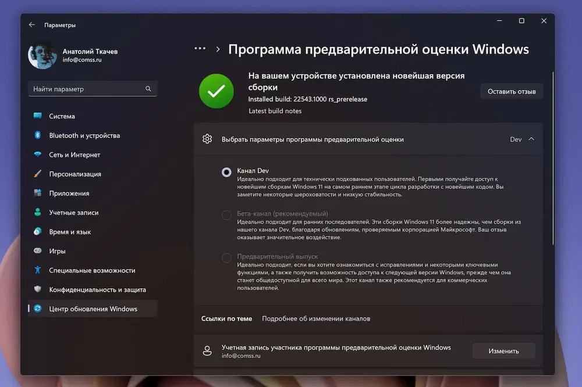The height and width of the screenshot is (387, 582).
Task: Click the gear icon beside Выбрать параметры
Action: pyautogui.click(x=207, y=139)
